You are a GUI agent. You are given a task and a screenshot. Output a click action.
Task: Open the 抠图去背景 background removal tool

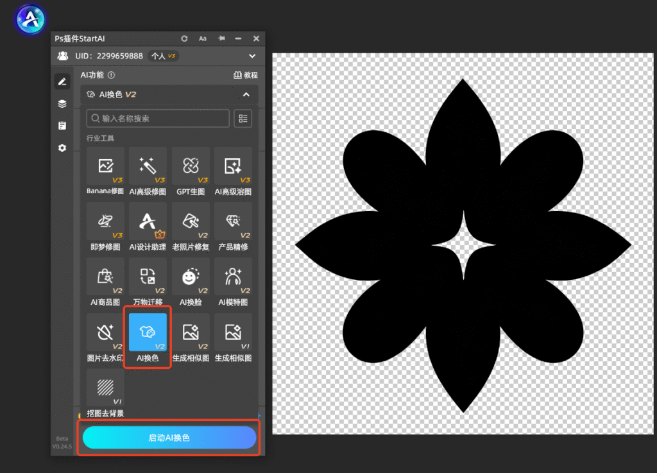tap(105, 393)
